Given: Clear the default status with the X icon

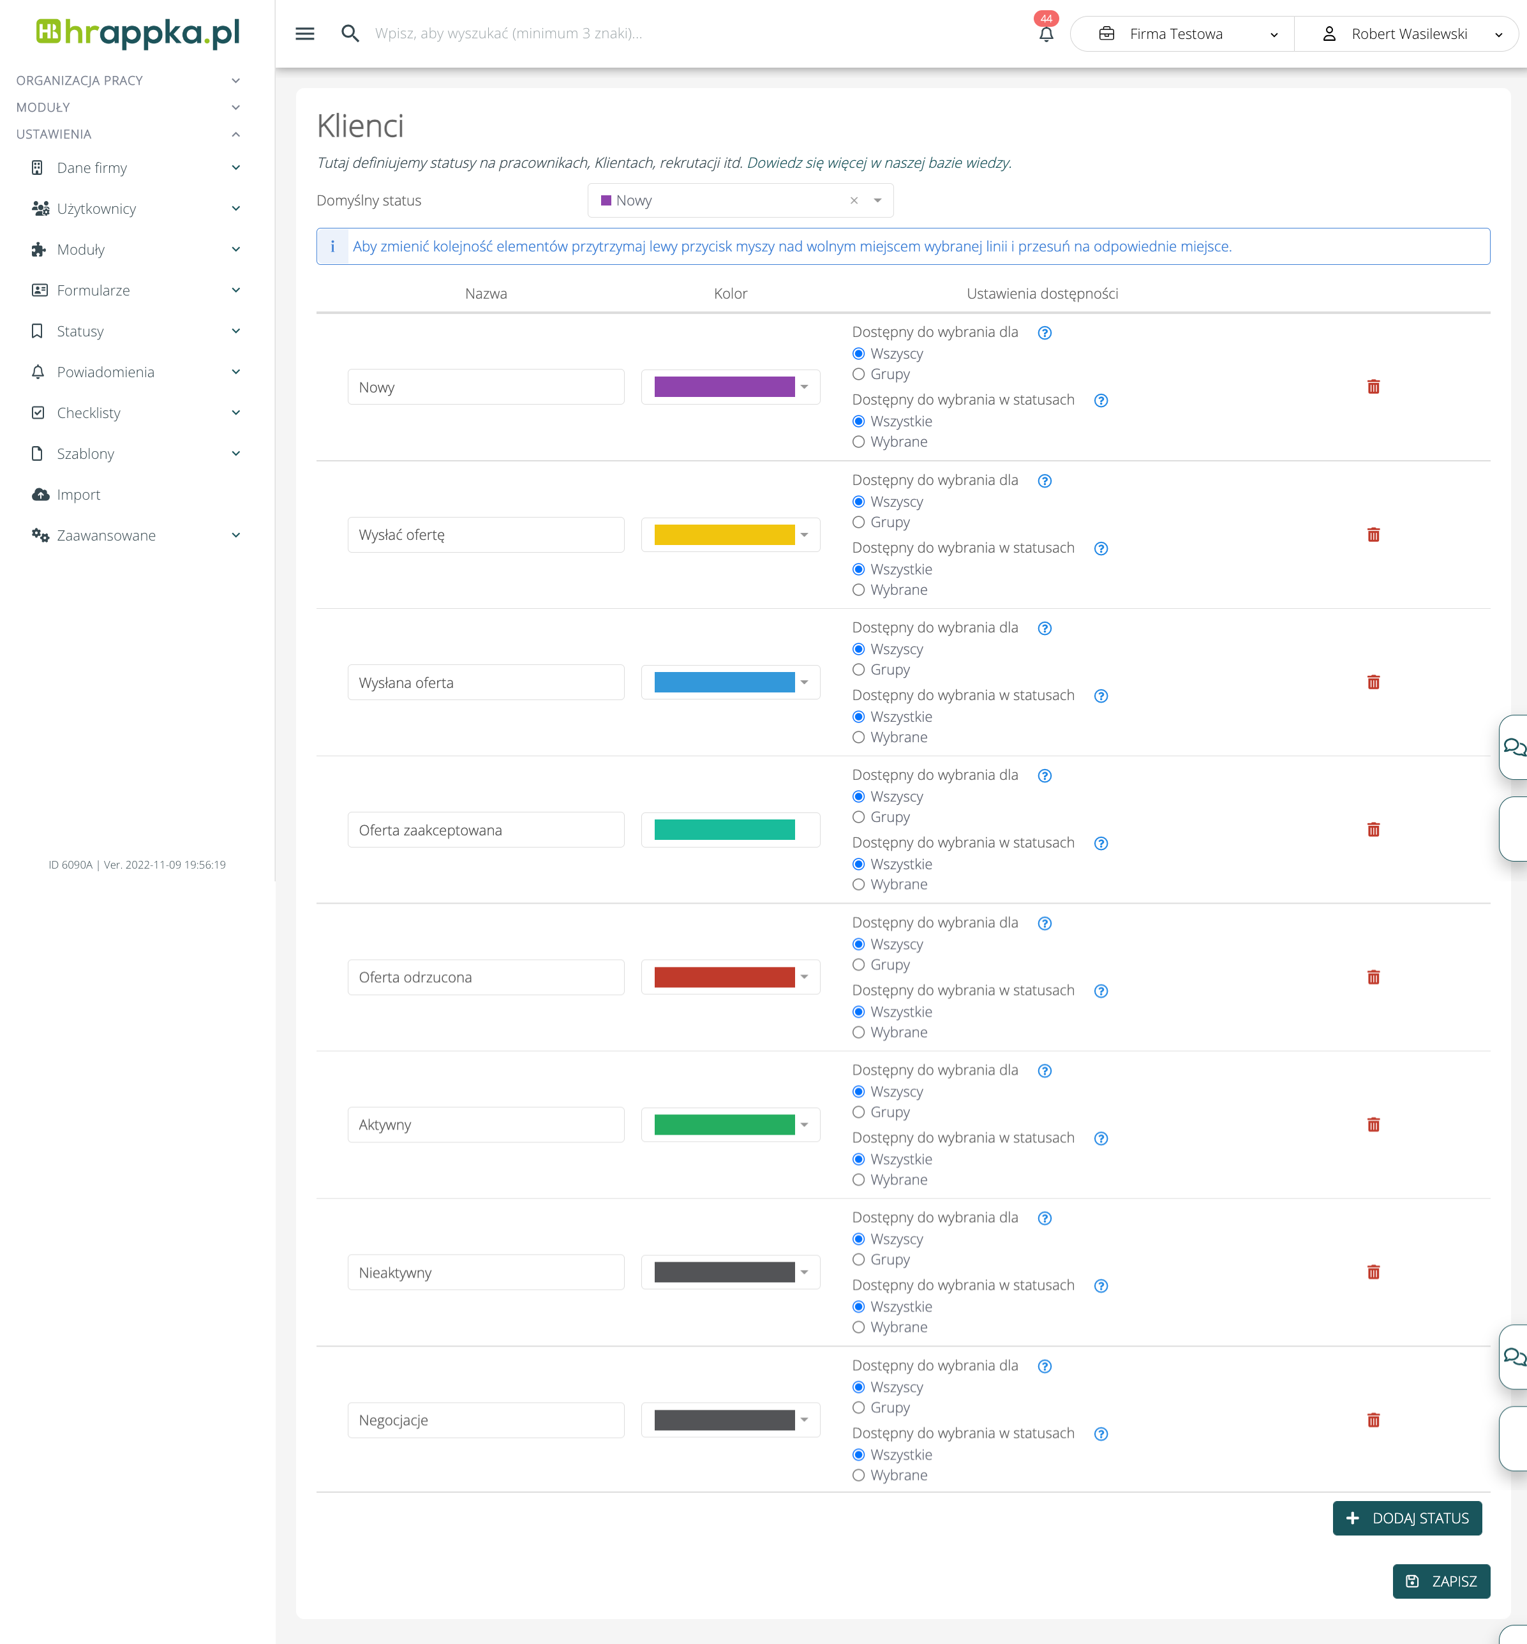Looking at the screenshot, I should point(854,201).
